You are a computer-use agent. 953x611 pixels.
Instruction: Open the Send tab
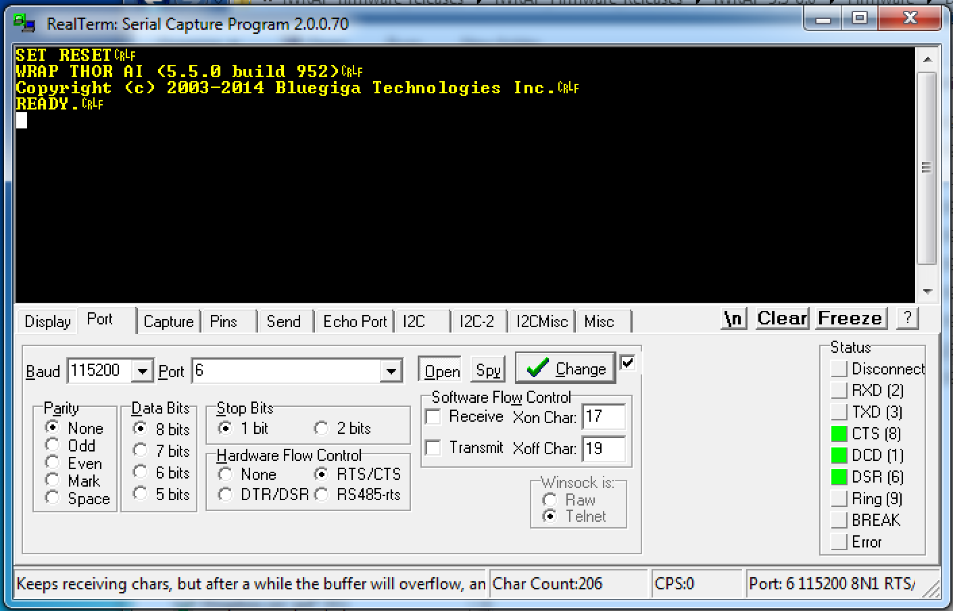(x=284, y=321)
